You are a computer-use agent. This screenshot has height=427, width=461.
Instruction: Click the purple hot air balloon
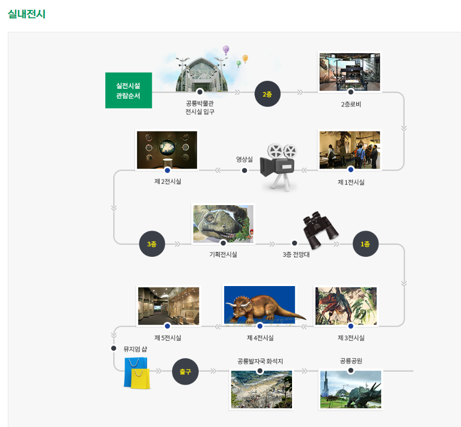tap(226, 50)
